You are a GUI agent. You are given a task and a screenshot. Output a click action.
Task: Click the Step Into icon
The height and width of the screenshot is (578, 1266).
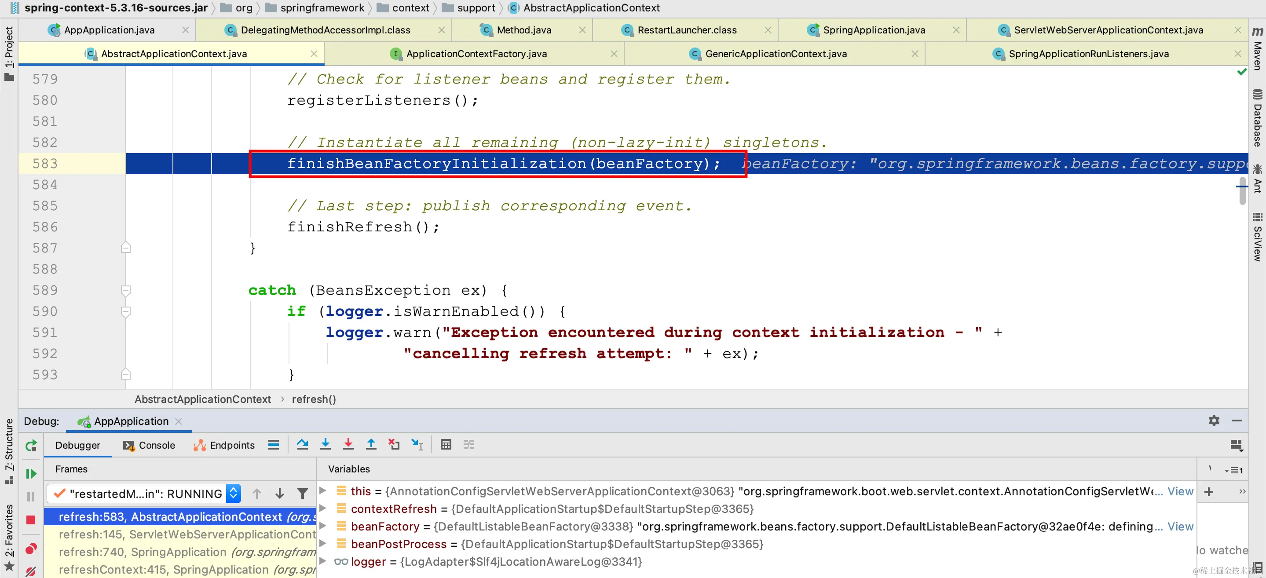tap(326, 445)
